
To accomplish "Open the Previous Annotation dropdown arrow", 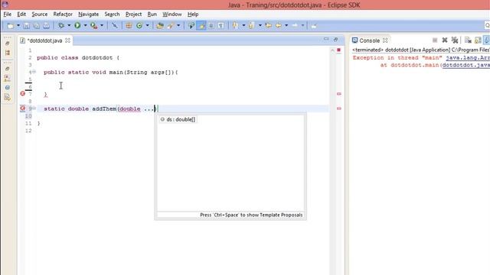I will tap(260, 25).
